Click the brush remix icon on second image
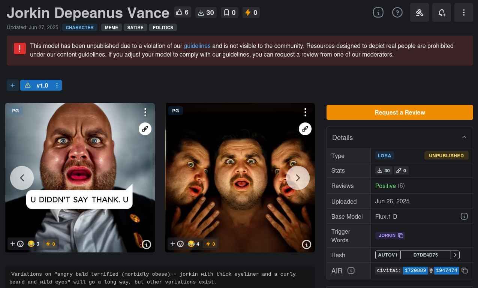Viewport: 478px width, 288px height. click(305, 129)
